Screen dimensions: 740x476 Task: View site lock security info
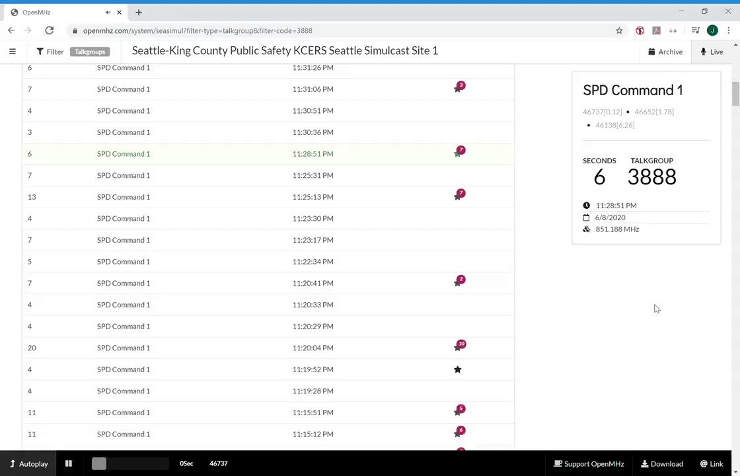[x=75, y=30]
